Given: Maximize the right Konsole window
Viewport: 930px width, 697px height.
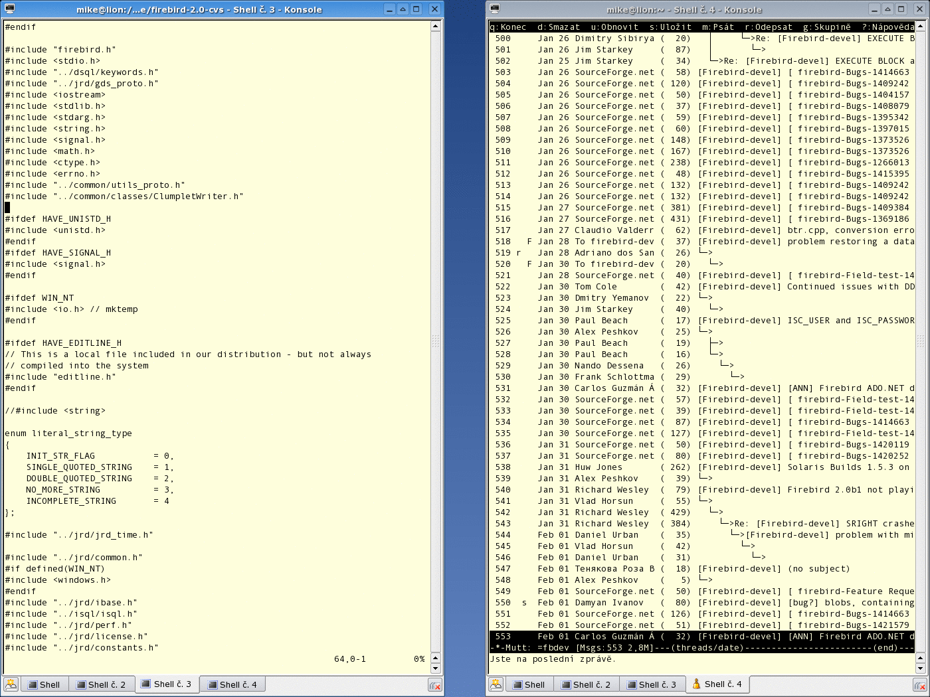Looking at the screenshot, I should click(901, 9).
